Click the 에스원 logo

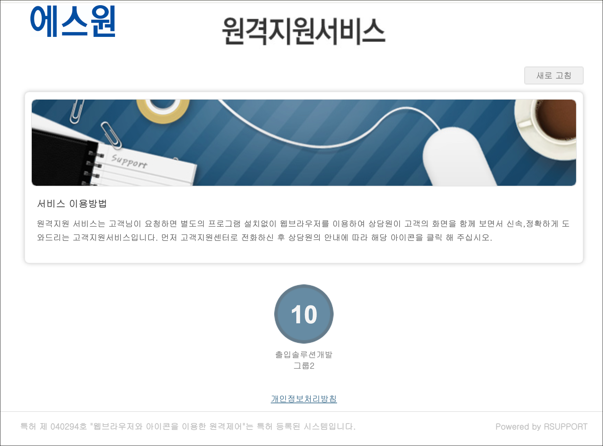(73, 22)
